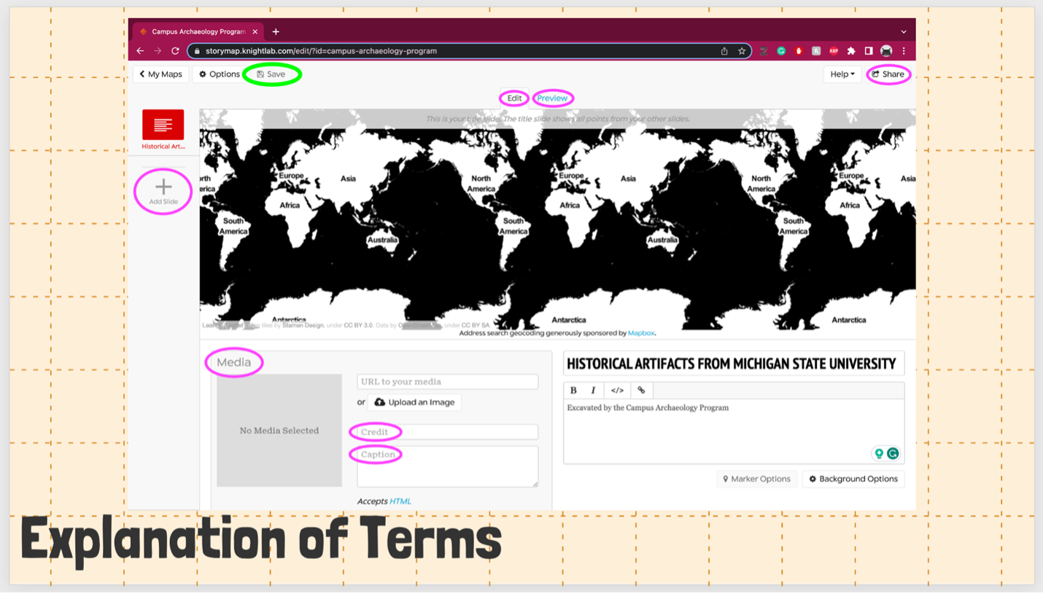Go back with the browser back arrow

point(140,51)
